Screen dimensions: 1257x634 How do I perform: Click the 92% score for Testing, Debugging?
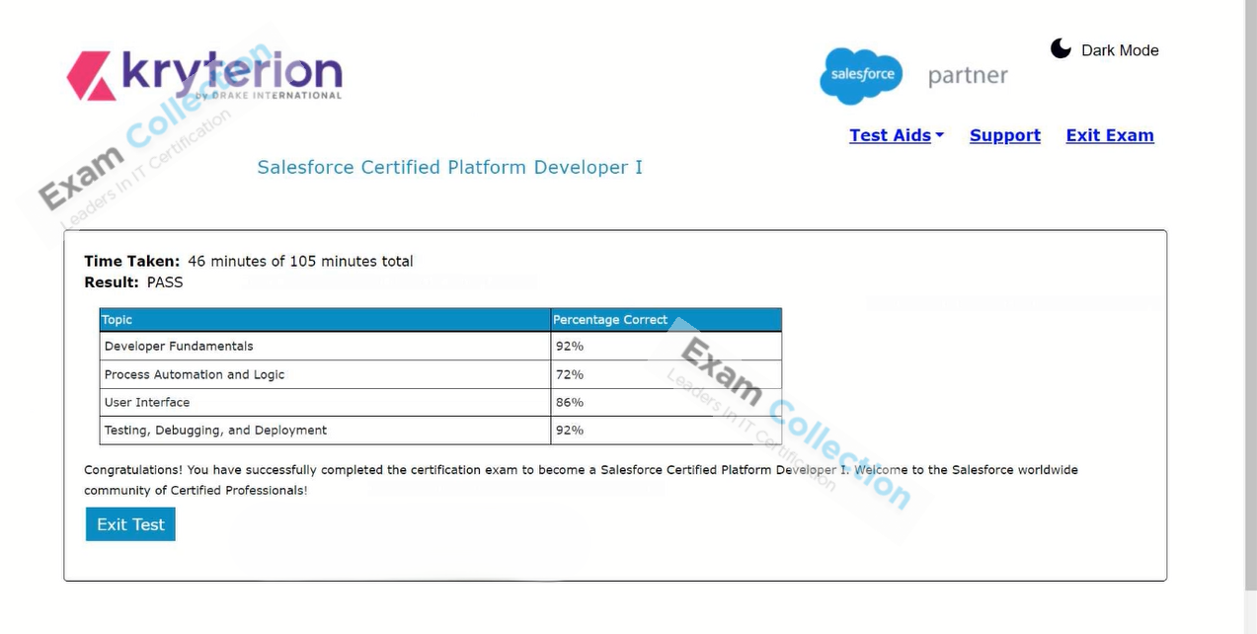pos(667,430)
